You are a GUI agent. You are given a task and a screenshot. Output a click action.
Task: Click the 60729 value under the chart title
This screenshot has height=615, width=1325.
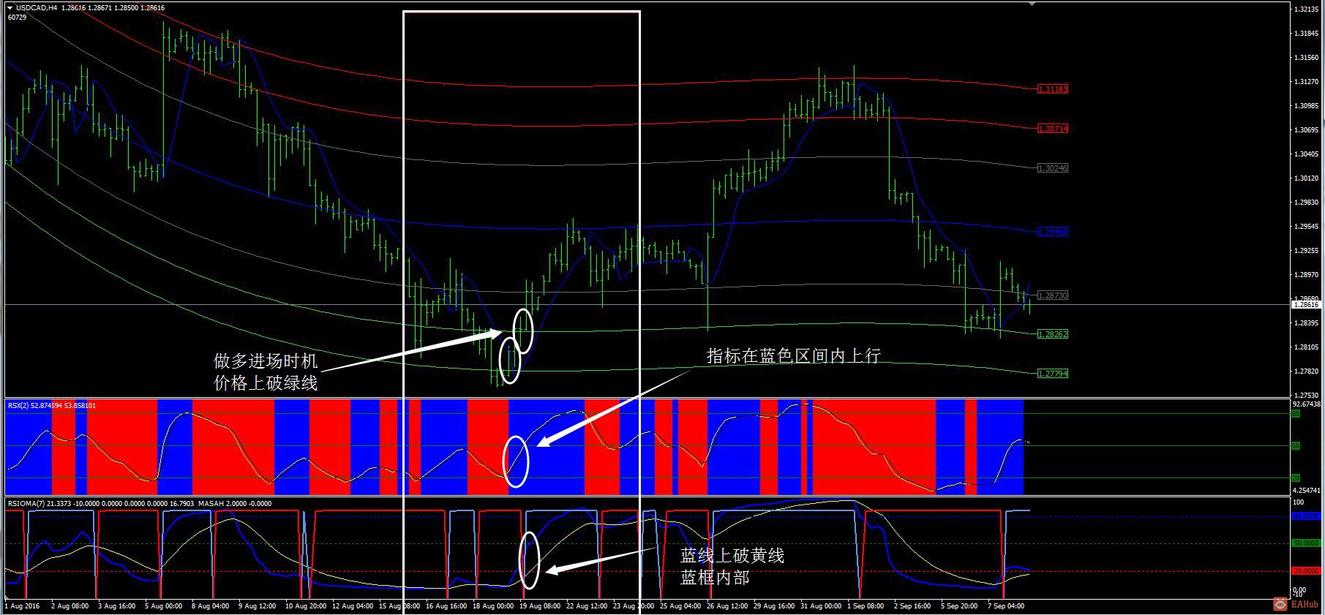pos(16,17)
